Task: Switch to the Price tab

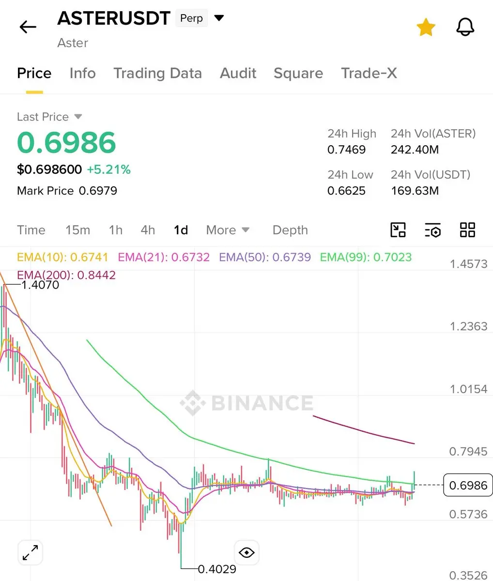Action: [34, 73]
